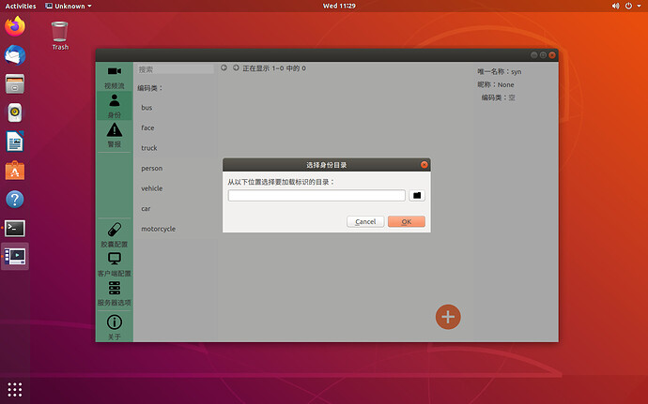Click the 编码类: 空 detail label
The height and width of the screenshot is (404, 648).
[498, 97]
